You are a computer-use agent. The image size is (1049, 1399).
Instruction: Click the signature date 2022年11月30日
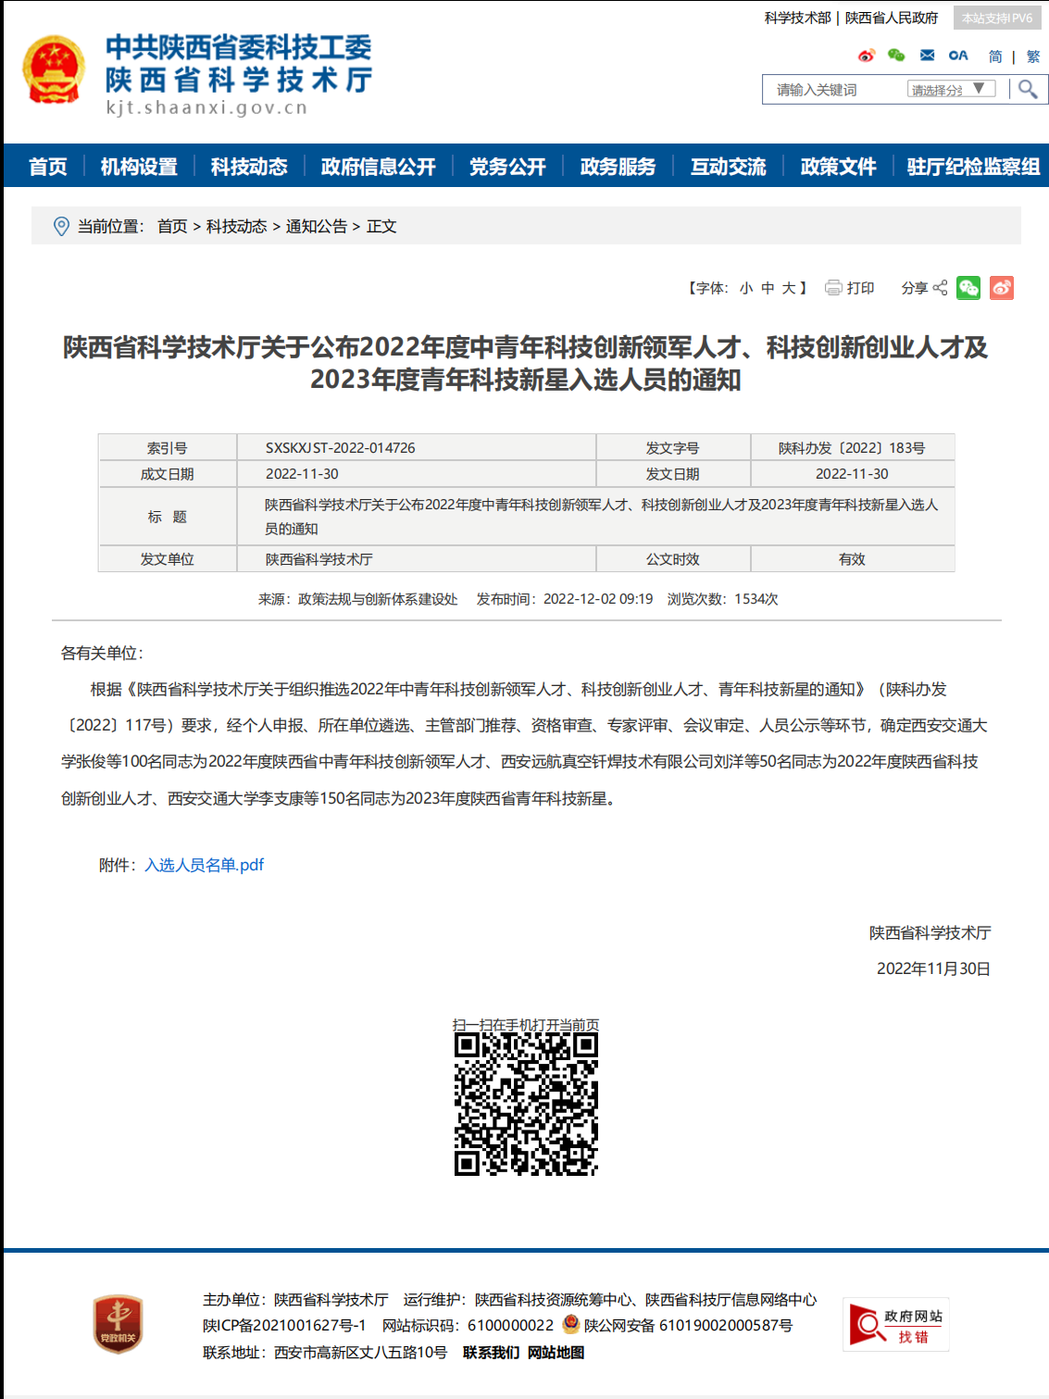pyautogui.click(x=934, y=968)
